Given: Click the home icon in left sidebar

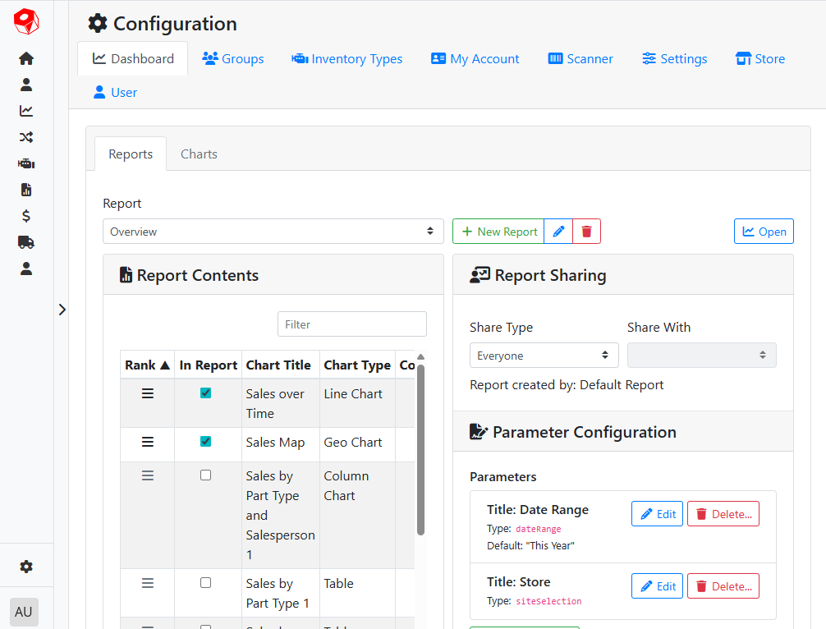Looking at the screenshot, I should point(26,58).
